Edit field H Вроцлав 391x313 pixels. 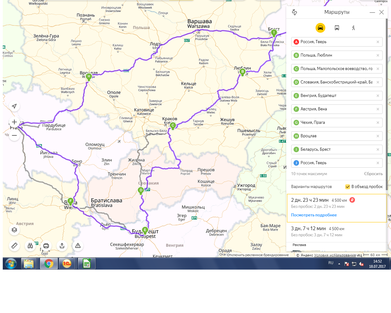[x=337, y=136]
